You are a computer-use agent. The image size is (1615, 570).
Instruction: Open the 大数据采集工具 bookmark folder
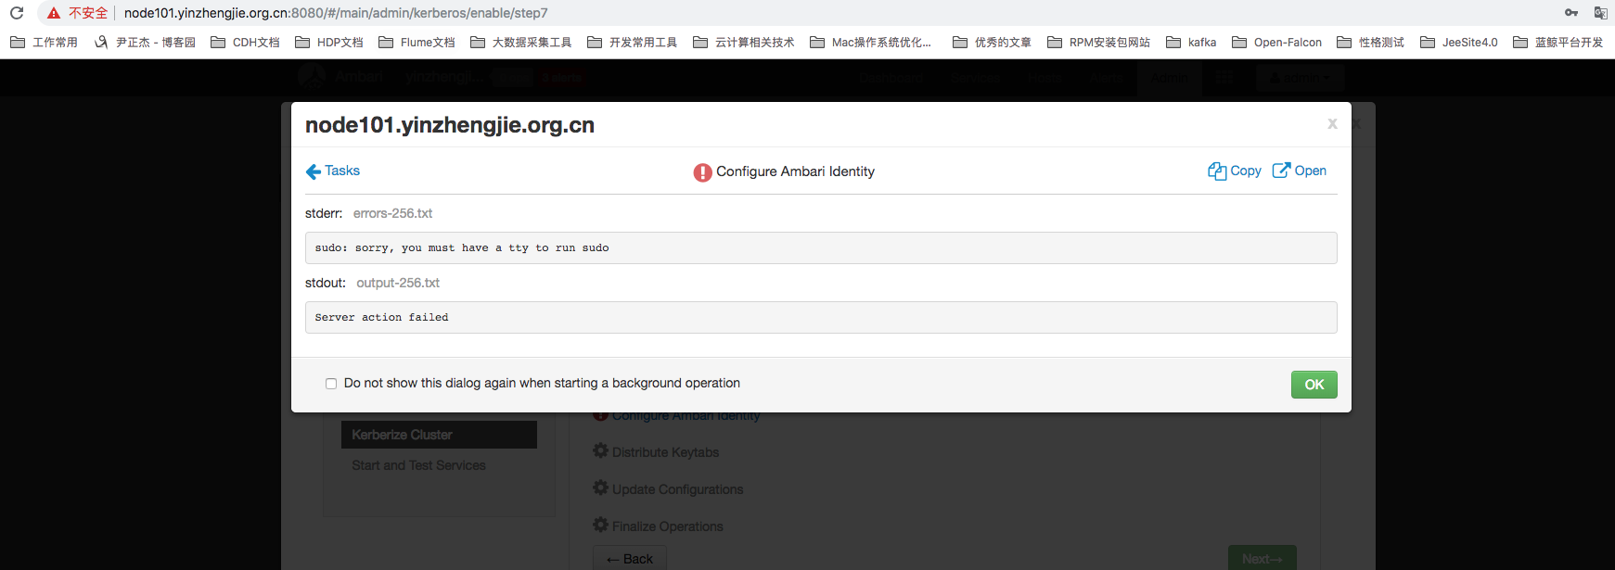coord(521,43)
